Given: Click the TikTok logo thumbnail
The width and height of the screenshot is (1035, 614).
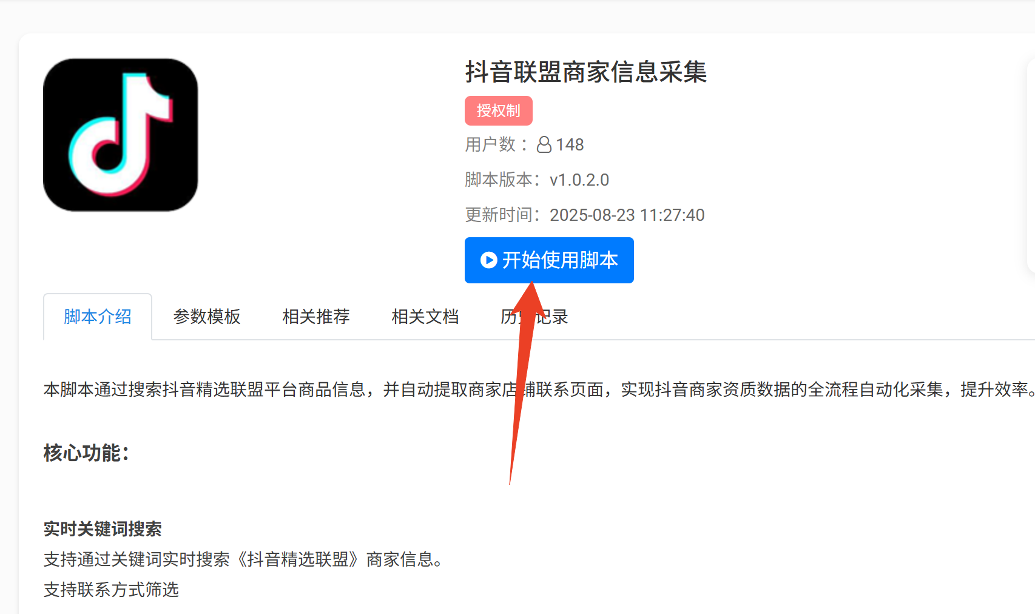Looking at the screenshot, I should [x=121, y=135].
